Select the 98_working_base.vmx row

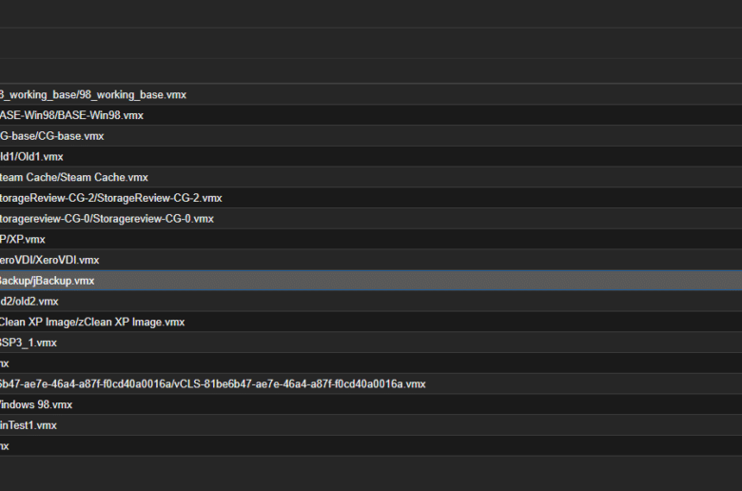(371, 95)
